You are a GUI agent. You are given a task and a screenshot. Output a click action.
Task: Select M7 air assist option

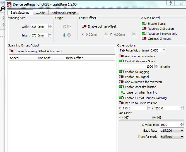(x=121, y=117)
